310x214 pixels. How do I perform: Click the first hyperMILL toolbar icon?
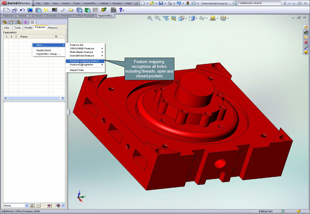pyautogui.click(x=7, y=10)
